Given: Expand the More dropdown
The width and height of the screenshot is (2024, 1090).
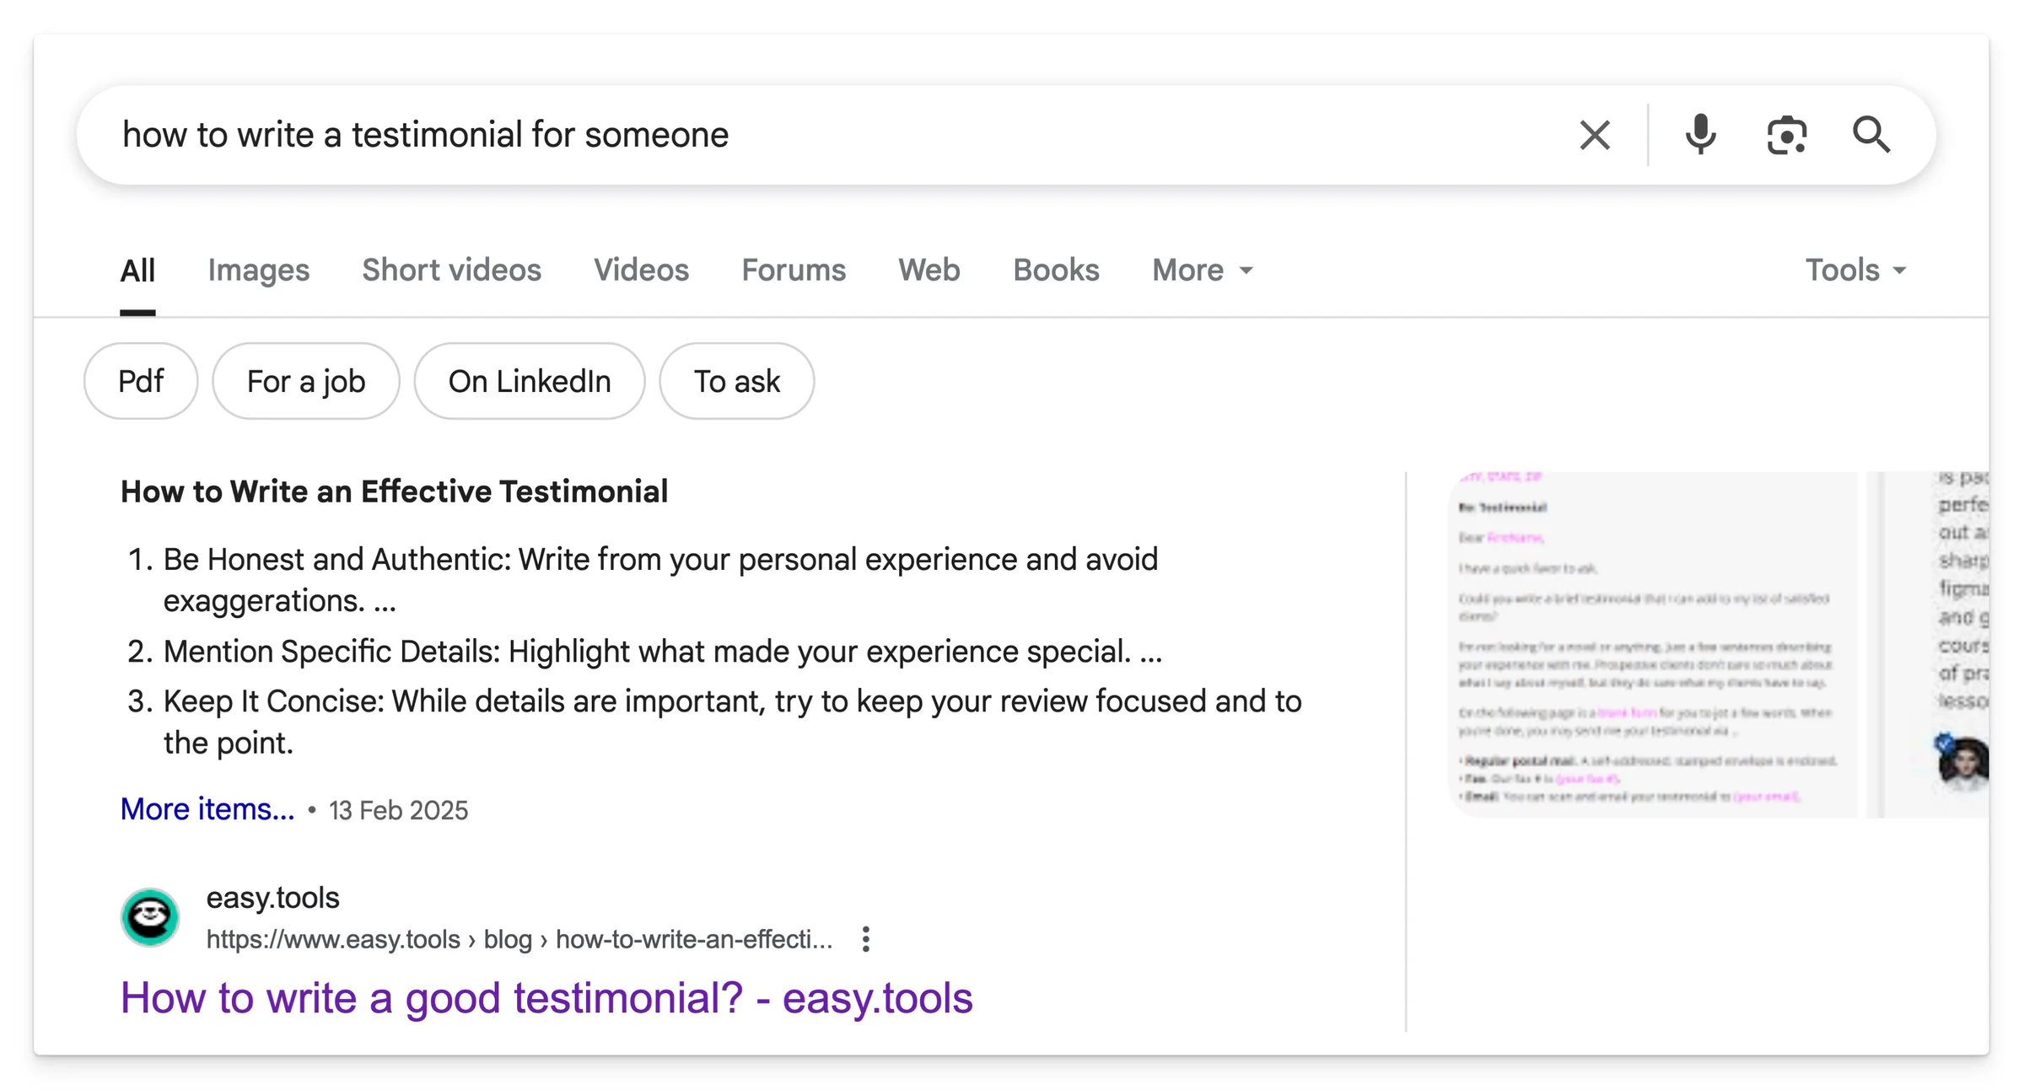Looking at the screenshot, I should (x=1203, y=271).
